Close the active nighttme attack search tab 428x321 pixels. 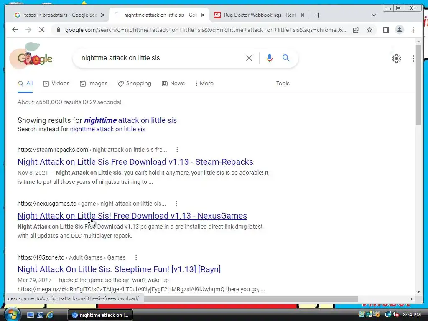[x=203, y=15]
